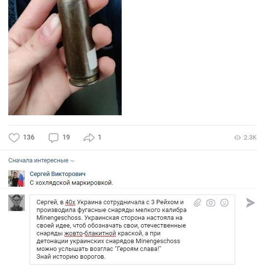Attach a file with the paperclip icon
This screenshot has height=265, width=257.
(198, 202)
